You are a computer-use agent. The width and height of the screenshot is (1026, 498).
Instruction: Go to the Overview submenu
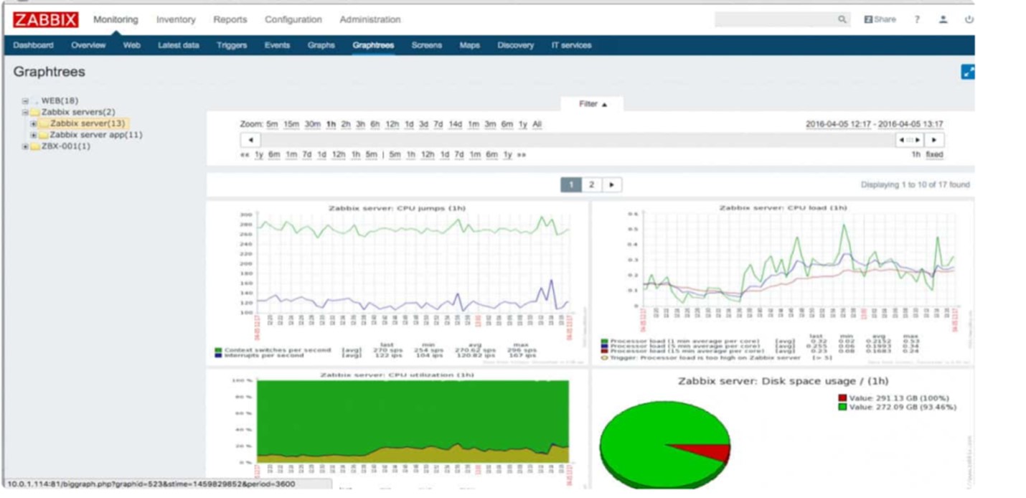[x=88, y=45]
